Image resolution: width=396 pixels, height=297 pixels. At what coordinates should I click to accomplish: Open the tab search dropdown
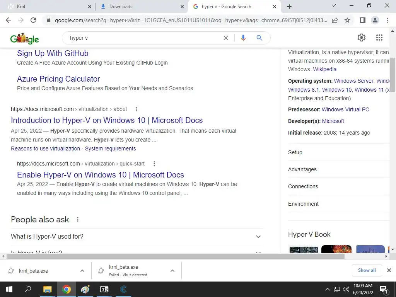click(334, 5)
